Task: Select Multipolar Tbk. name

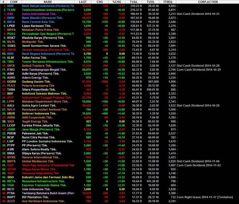Action: click(x=33, y=42)
